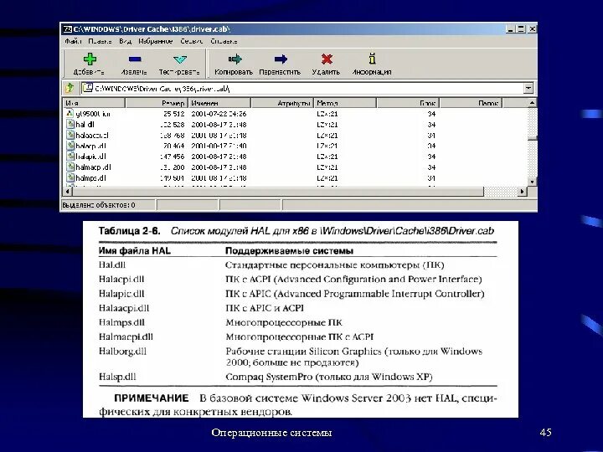This screenshot has width=603, height=452.
Task: Click the slide footer Операционные системы
Action: pos(271,433)
